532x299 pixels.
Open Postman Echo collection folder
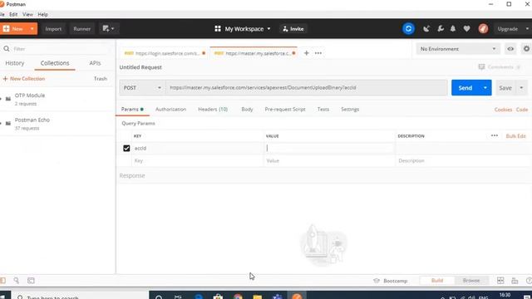click(x=57, y=124)
